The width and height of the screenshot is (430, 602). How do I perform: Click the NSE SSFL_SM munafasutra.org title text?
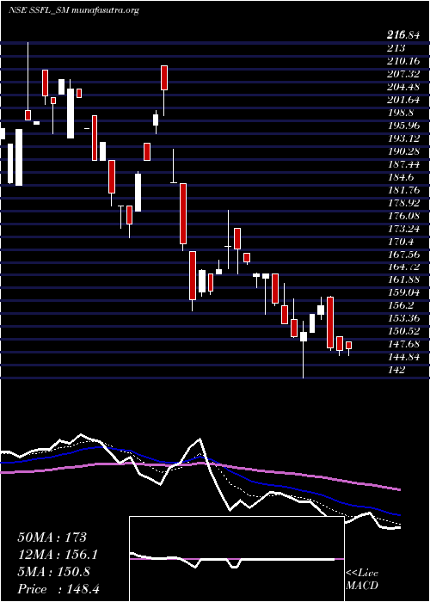click(73, 10)
